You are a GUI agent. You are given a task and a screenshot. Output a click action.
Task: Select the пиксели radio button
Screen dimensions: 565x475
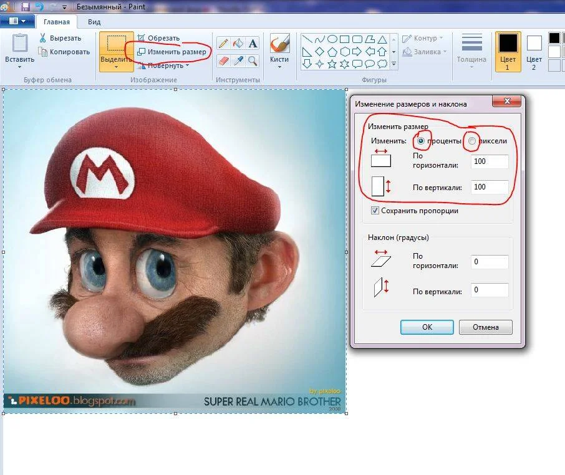tap(472, 141)
